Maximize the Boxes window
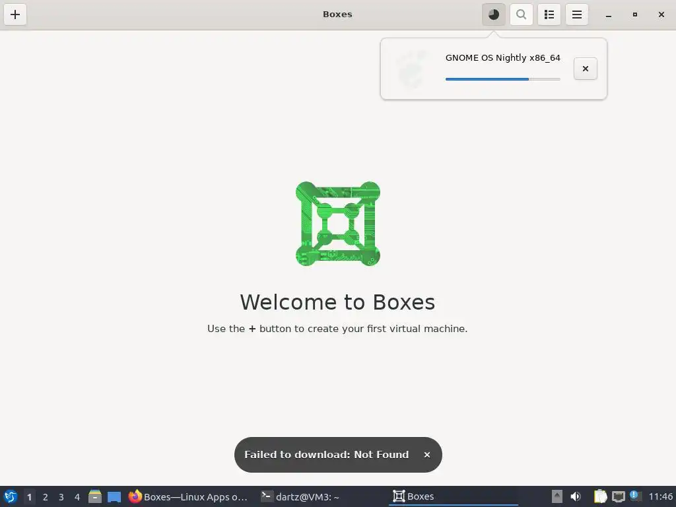 coord(634,15)
